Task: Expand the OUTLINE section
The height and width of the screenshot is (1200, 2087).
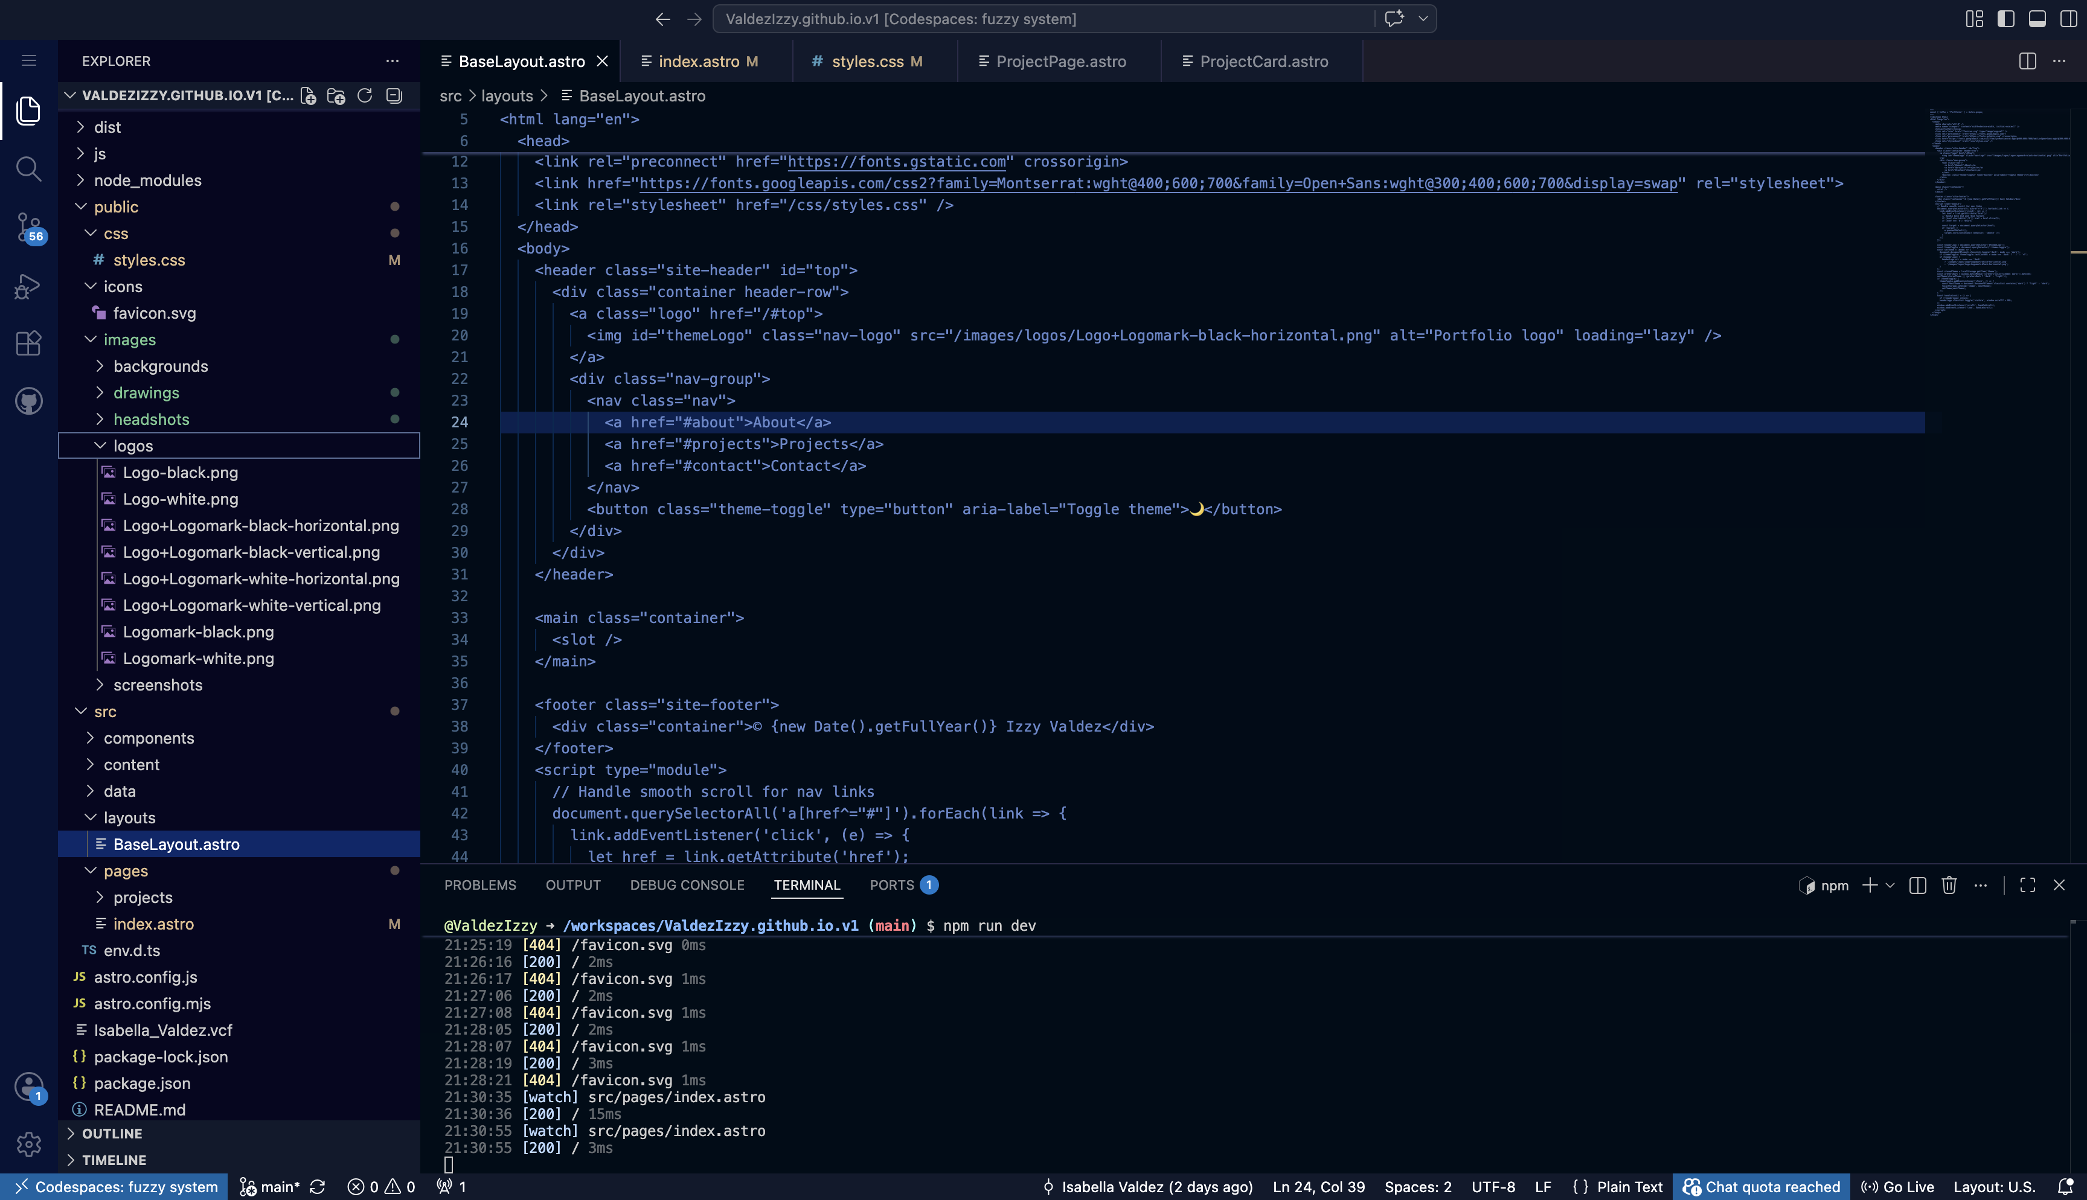Action: pyautogui.click(x=239, y=1134)
